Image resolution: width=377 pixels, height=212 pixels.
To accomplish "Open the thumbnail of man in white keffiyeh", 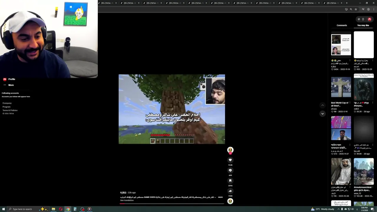I will pos(341,172).
